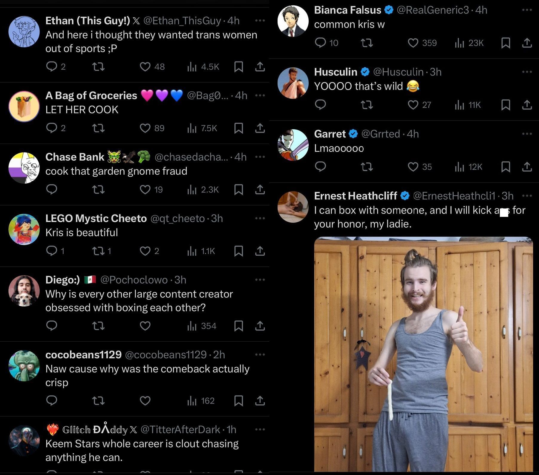Bookmark the 'LET HER COOK' tweet
539x475 pixels.
coord(238,128)
